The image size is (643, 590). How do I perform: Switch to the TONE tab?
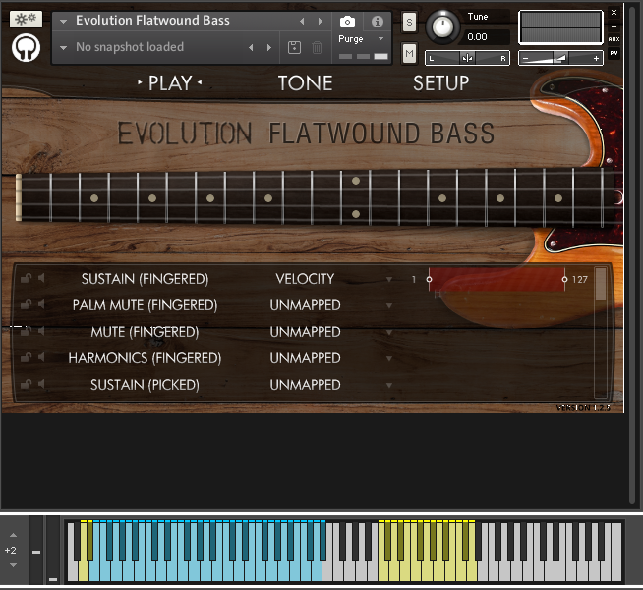coord(306,83)
